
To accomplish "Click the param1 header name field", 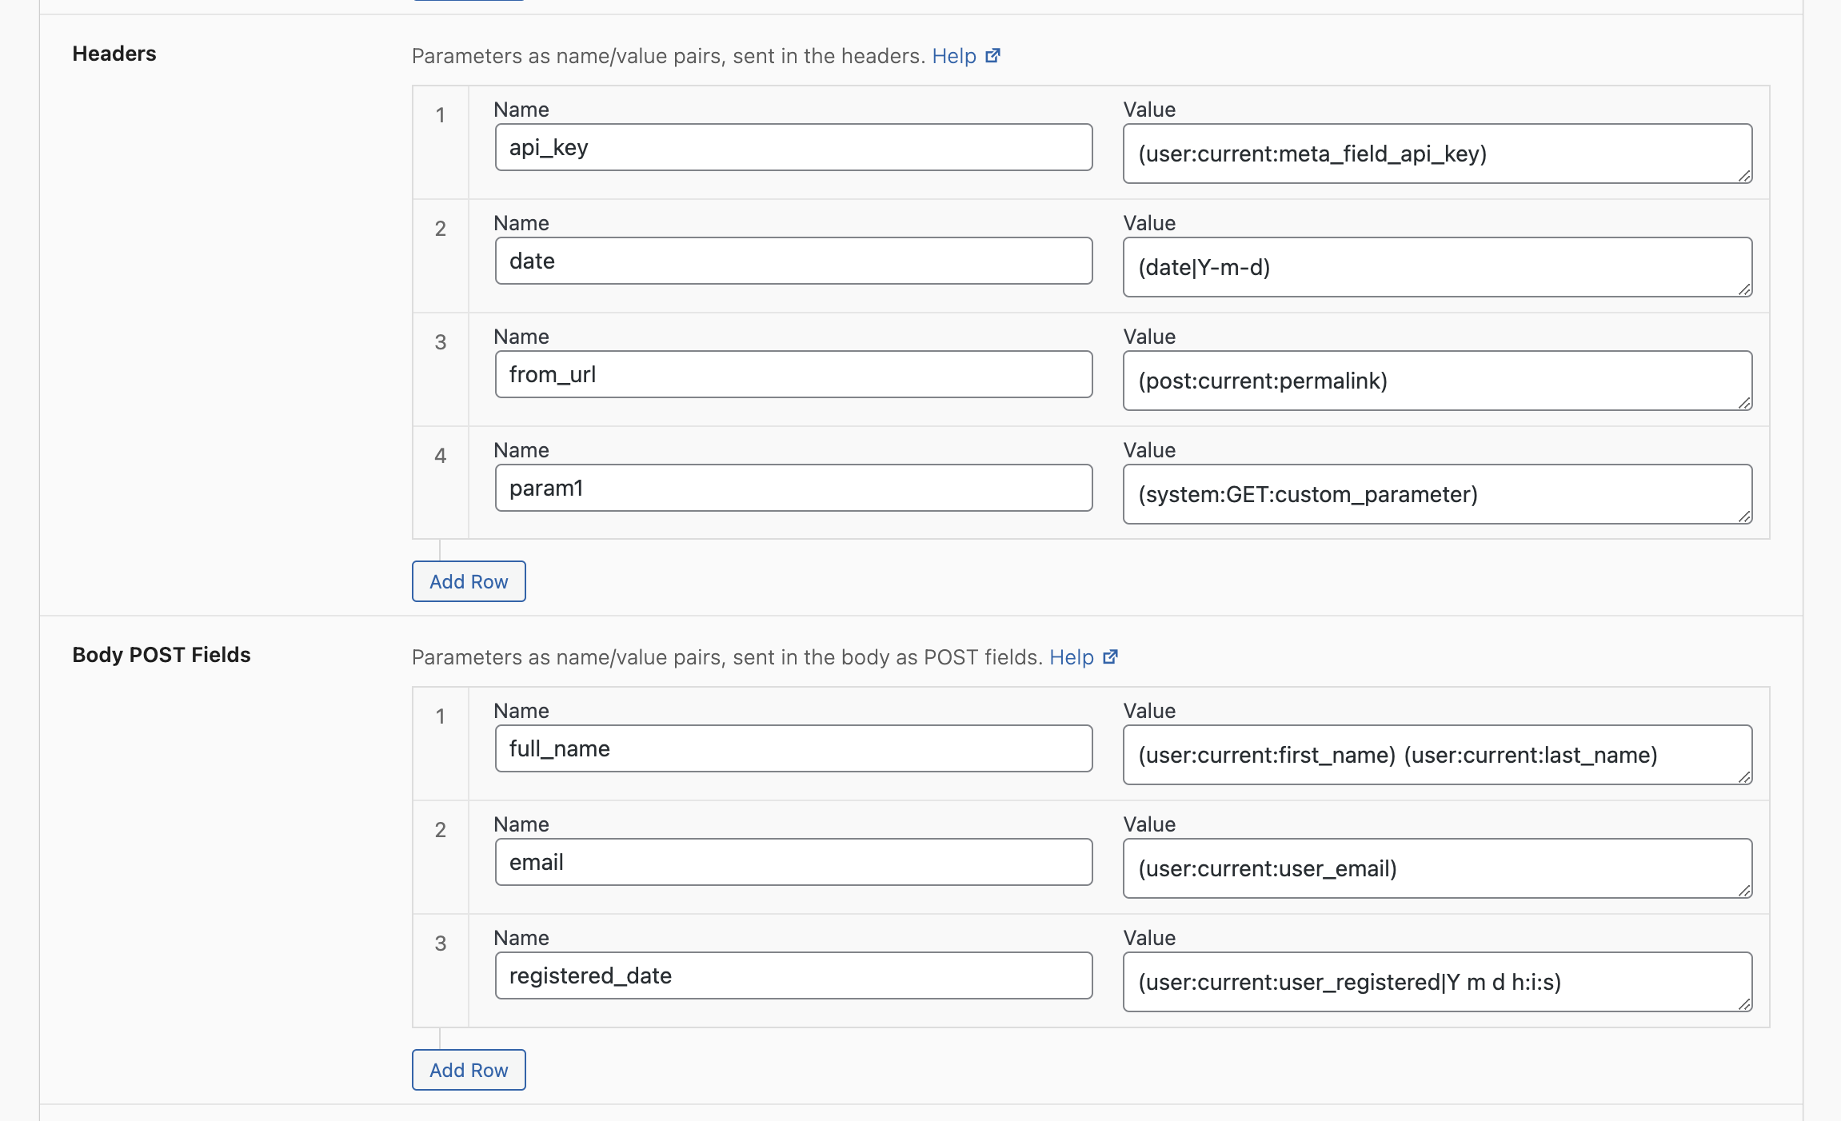I will [793, 489].
